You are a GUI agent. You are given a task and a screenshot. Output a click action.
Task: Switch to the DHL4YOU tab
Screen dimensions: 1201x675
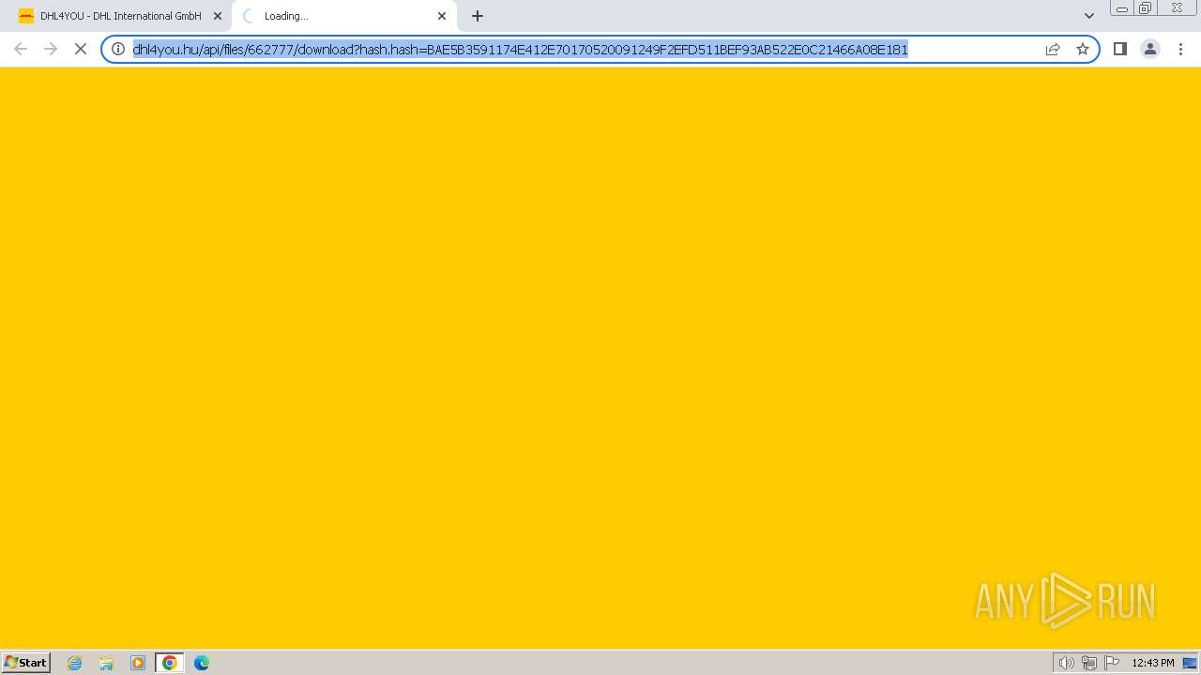click(x=120, y=16)
